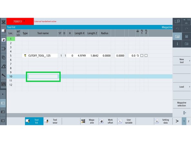Open the commissioning wrench icon
191x143 pixels.
point(4,75)
